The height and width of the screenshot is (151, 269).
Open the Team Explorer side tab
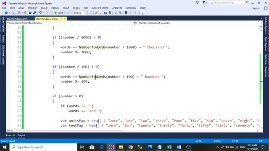[266, 44]
